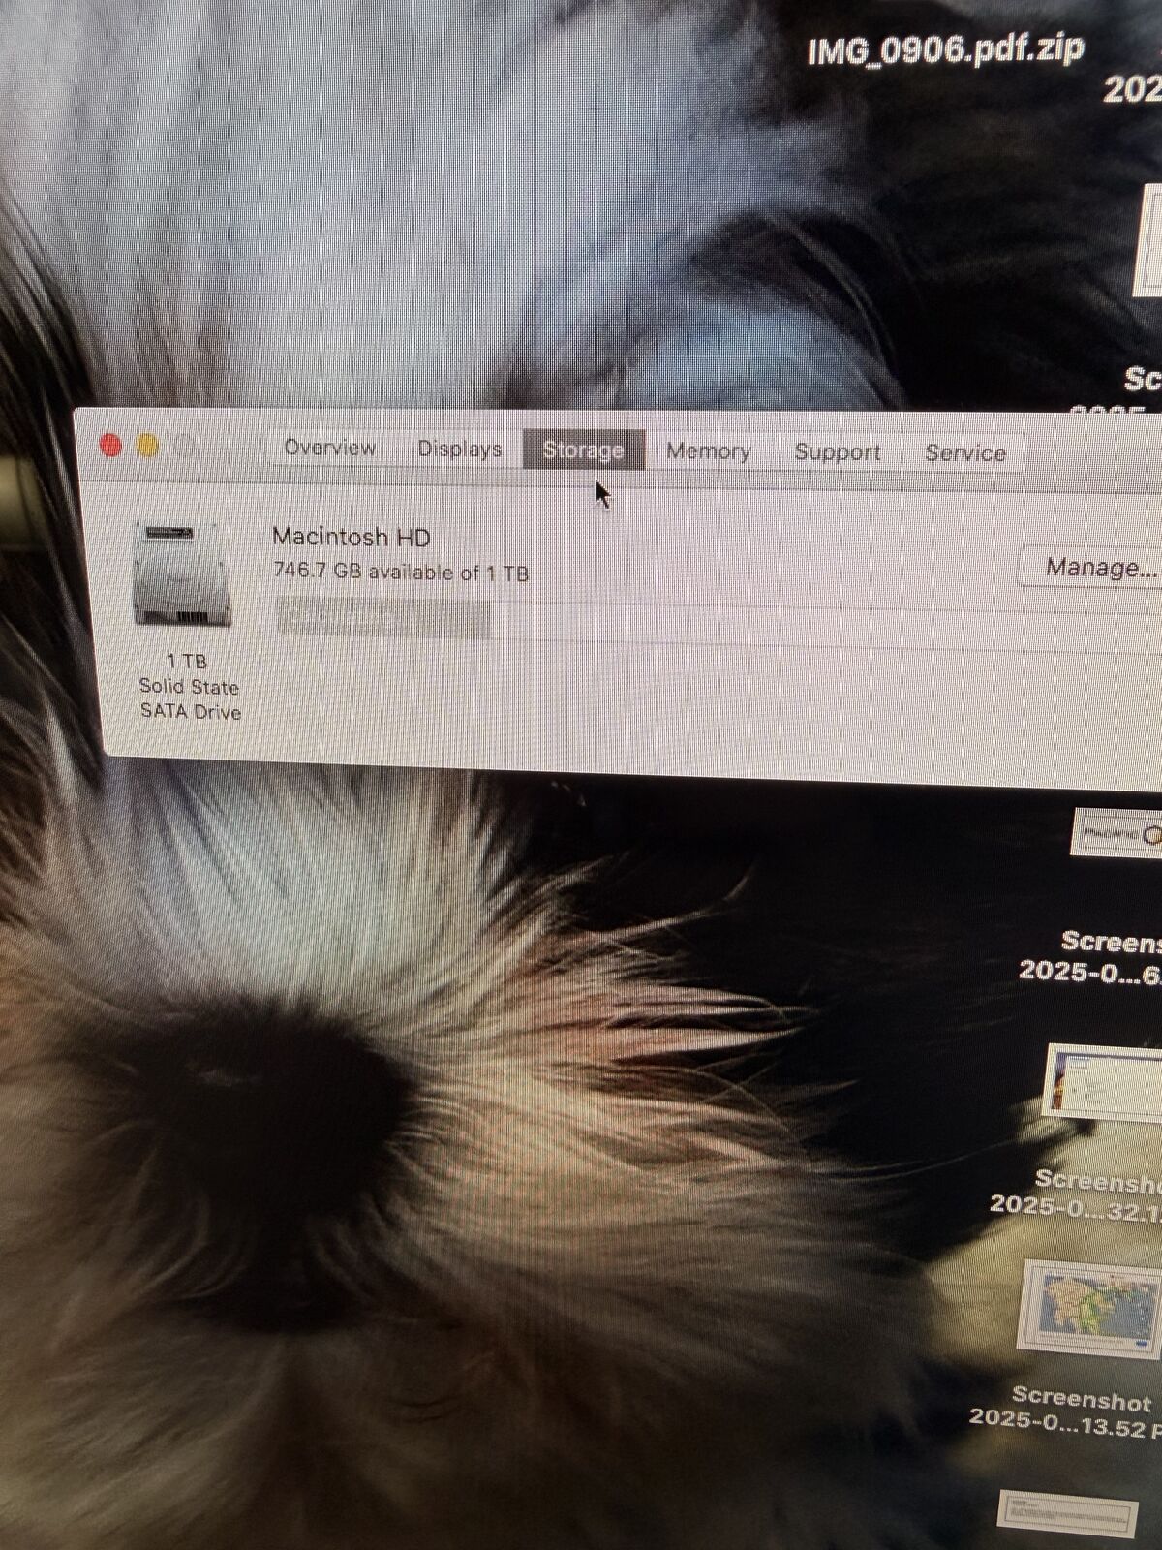
Task: Minimize the window with the yellow button
Action: (x=148, y=447)
